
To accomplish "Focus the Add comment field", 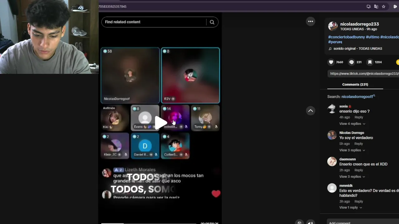I will tap(363, 222).
